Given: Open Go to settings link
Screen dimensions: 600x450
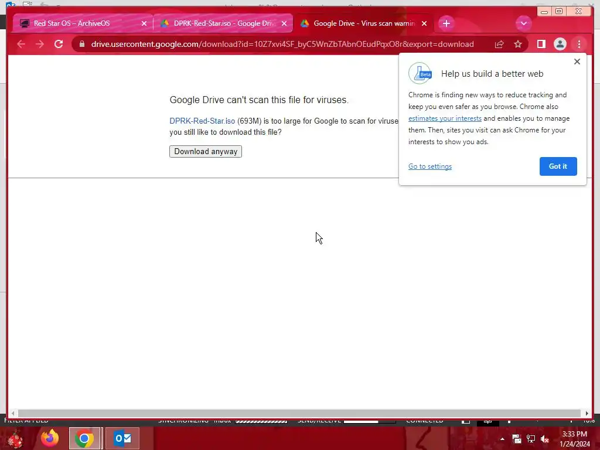Looking at the screenshot, I should [x=430, y=166].
